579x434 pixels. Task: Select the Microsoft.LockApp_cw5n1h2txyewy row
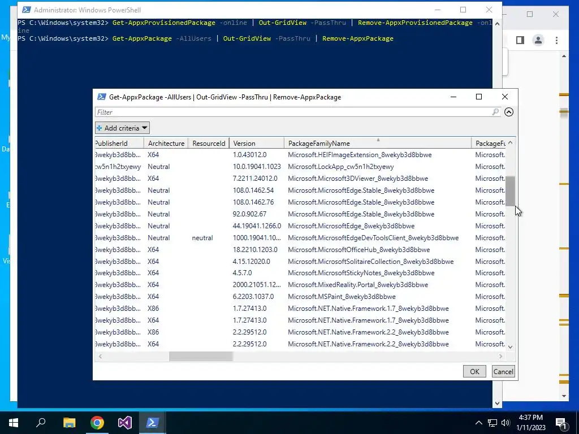coord(300,167)
